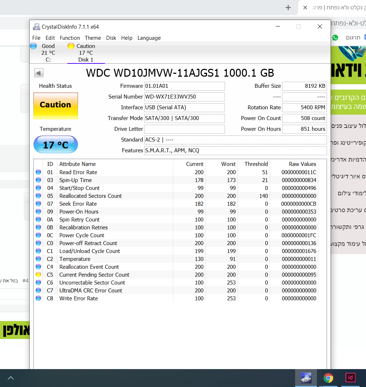Viewport: 366px width, 387px height.
Task: Select the Reallocation Event Count row
Action: [176, 267]
